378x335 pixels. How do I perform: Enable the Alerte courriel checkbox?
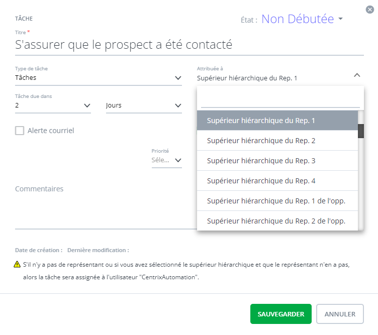(20, 131)
